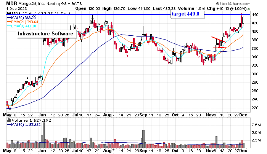Click the EMA(21) 393.64 legend entry
Viewport: 267px width, 154px height.
pyautogui.click(x=25, y=22)
